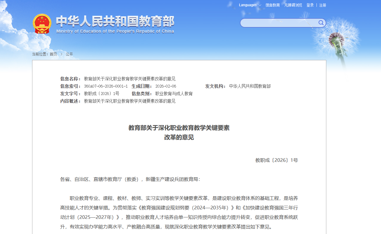Viewport: 381px width, 234px height.
Task: Click the 职业教育与成人教育 category value
Action: point(174,94)
